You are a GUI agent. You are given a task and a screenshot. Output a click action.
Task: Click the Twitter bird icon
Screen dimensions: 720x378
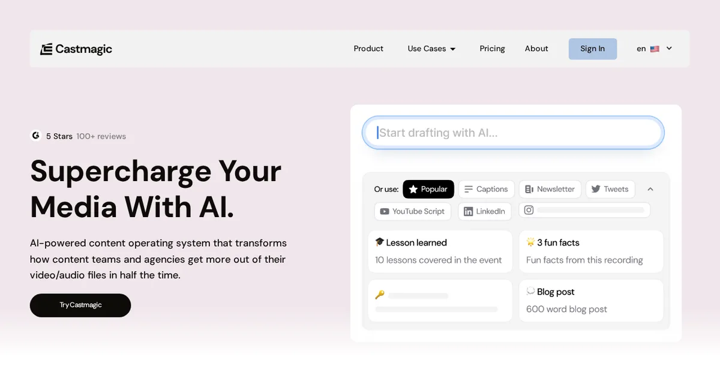pos(596,189)
